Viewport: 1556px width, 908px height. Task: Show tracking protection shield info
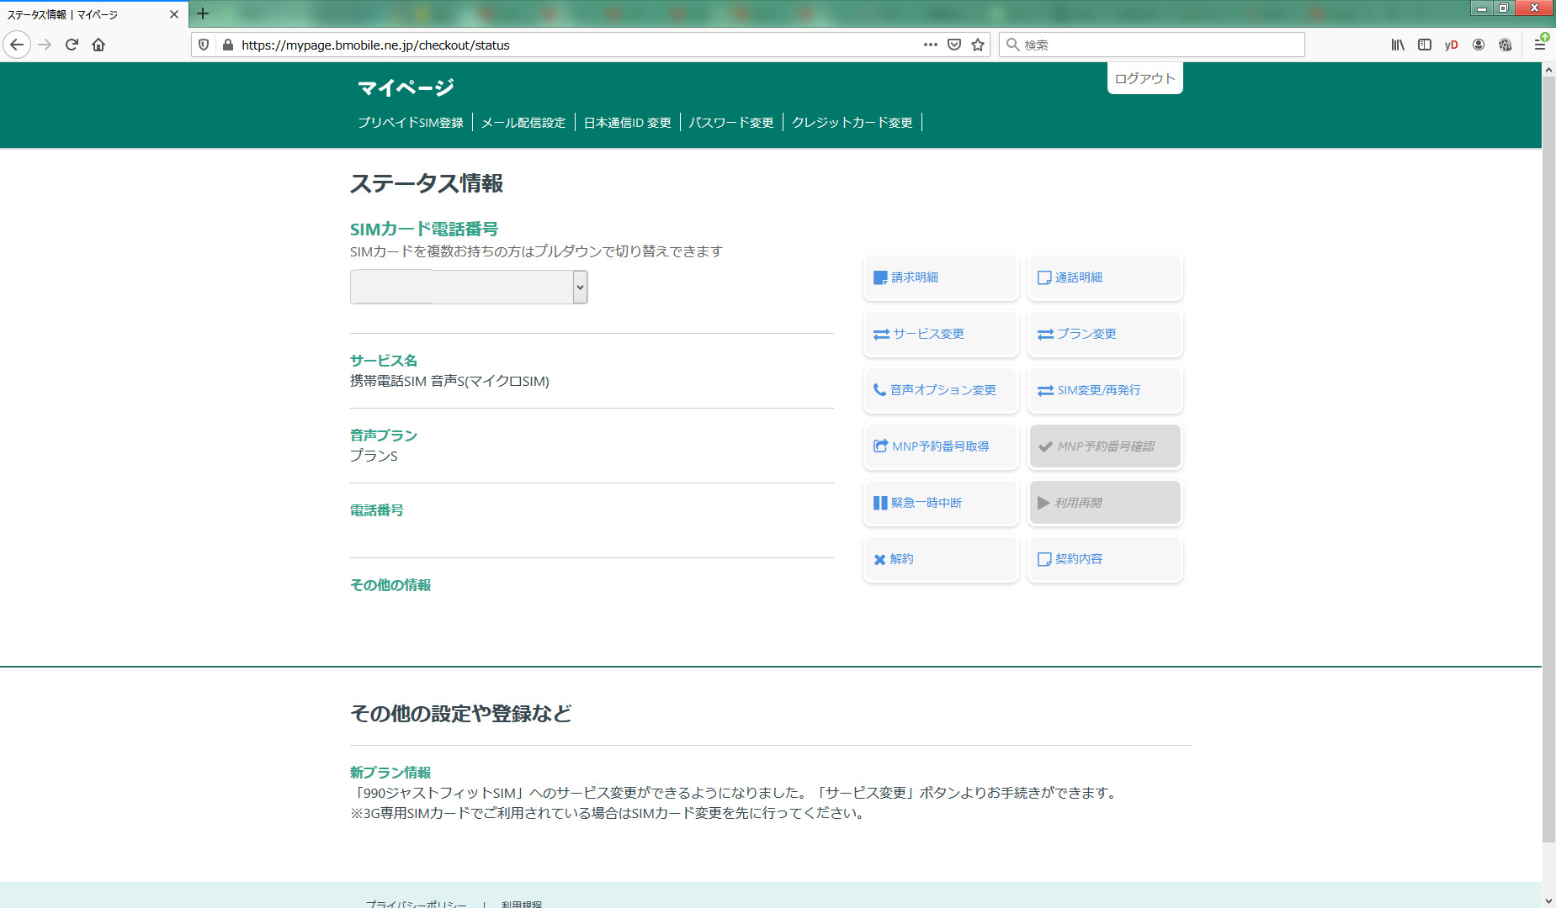(x=204, y=45)
